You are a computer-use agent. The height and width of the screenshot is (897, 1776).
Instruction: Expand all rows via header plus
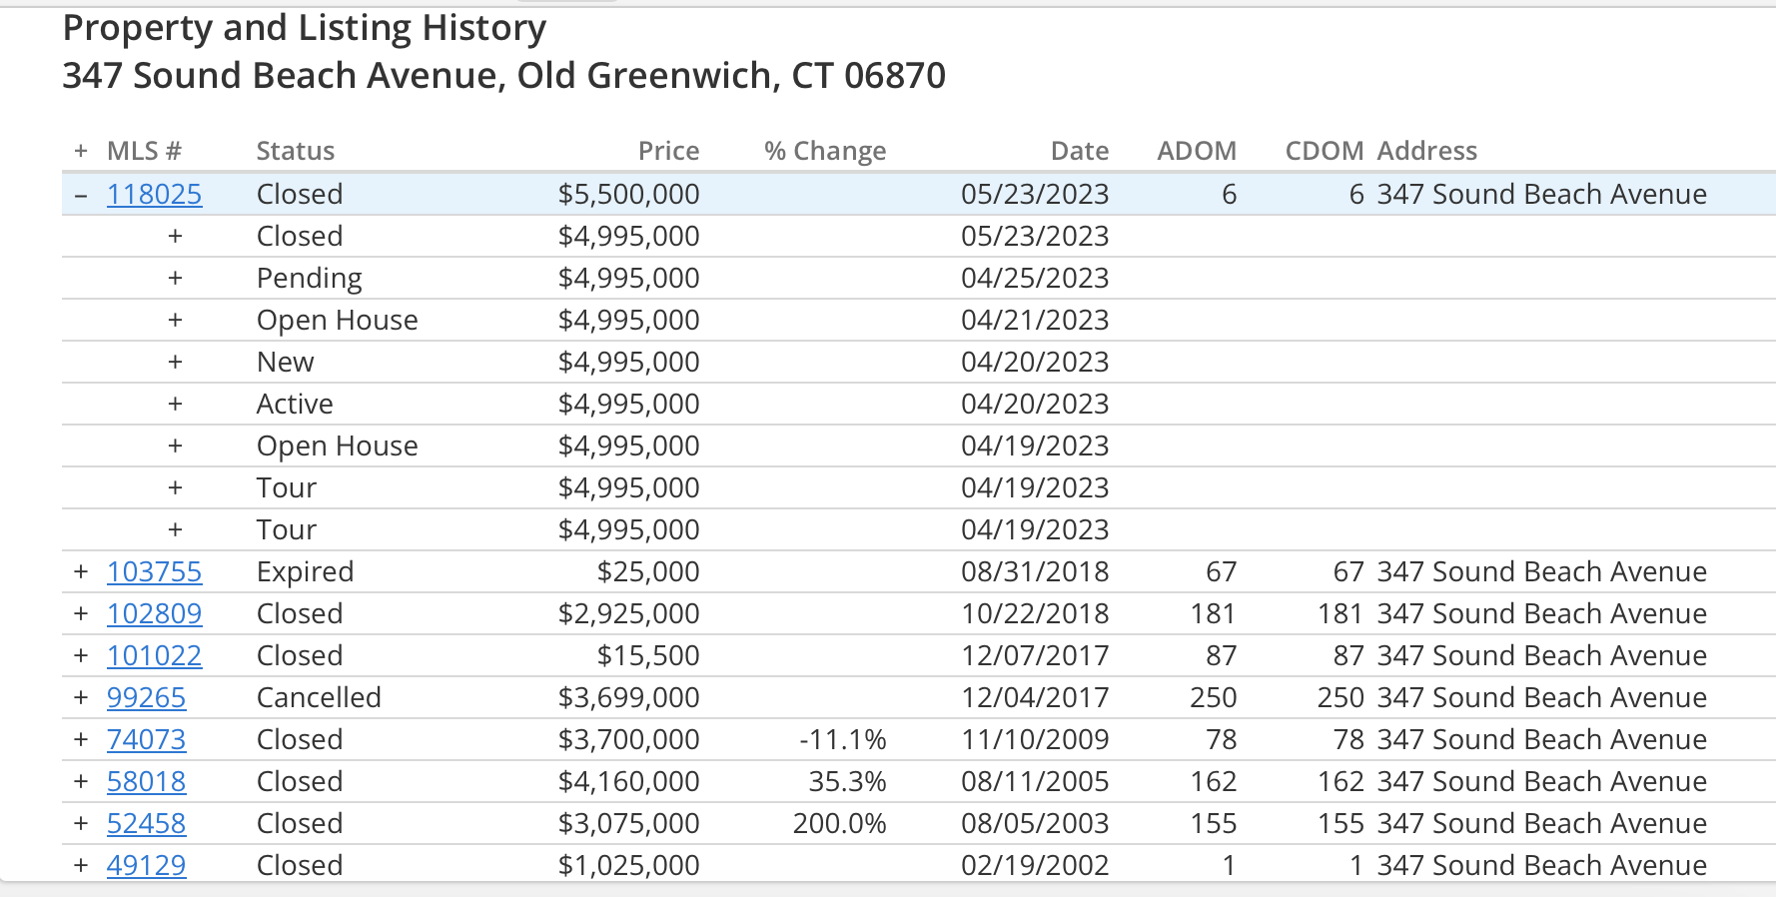tap(81, 152)
